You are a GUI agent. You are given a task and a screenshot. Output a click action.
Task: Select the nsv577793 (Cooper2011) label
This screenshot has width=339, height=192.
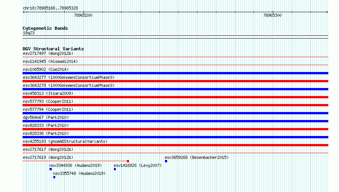tap(48, 101)
